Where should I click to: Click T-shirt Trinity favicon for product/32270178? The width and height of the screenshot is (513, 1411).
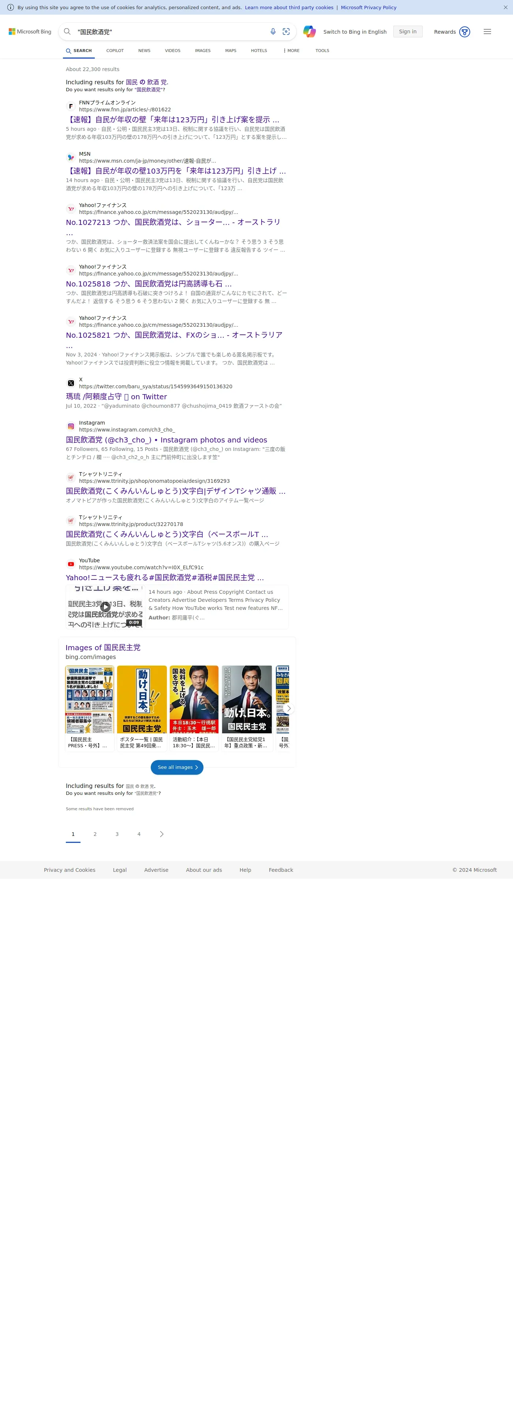pos(71,521)
